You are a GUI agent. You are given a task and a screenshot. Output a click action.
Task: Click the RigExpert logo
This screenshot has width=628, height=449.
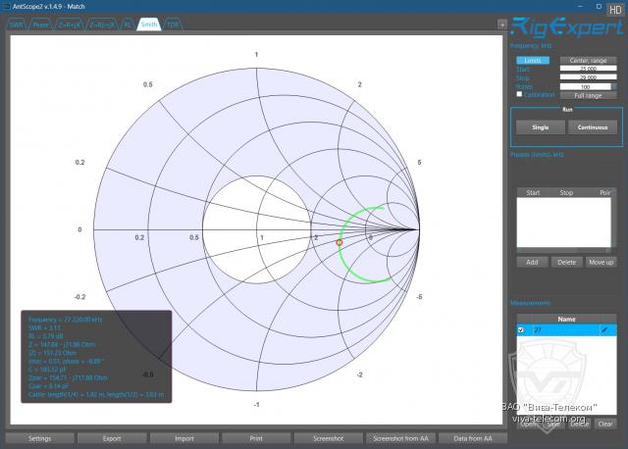(x=565, y=27)
